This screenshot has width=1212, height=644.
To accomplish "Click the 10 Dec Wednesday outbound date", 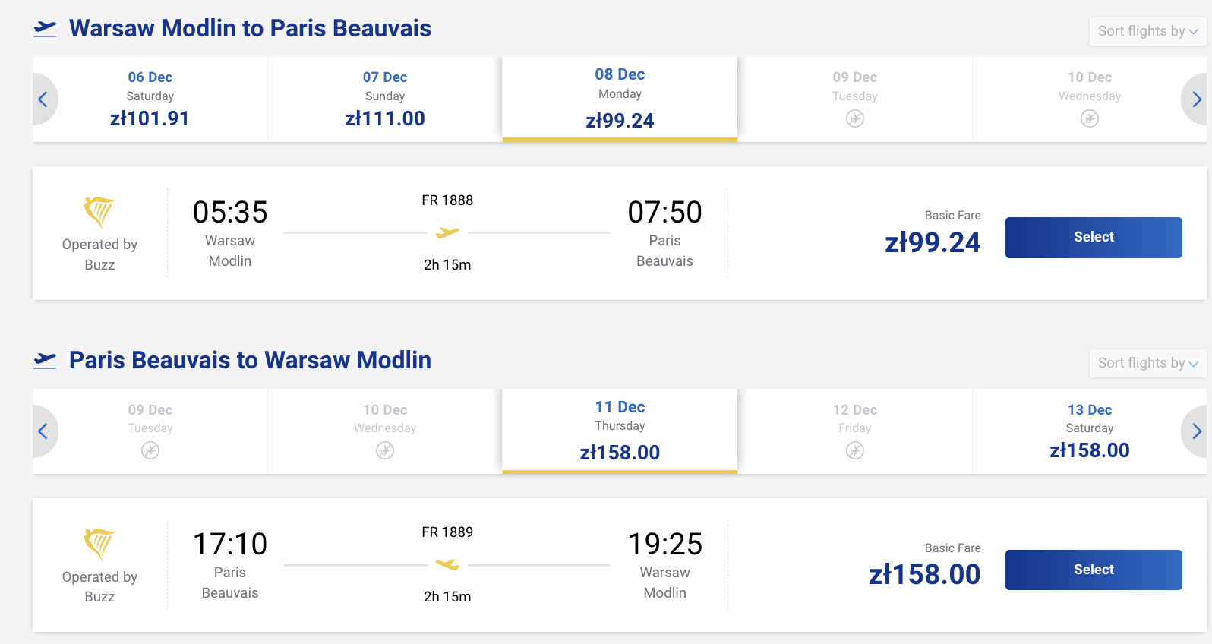I will tap(1089, 99).
